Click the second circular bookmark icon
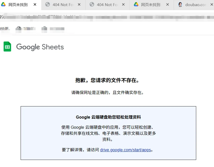The image size is (214, 167). click(x=44, y=29)
